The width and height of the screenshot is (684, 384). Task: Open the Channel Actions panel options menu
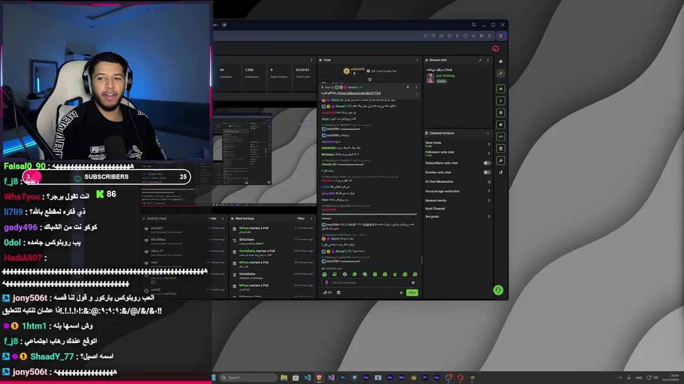[x=488, y=133]
